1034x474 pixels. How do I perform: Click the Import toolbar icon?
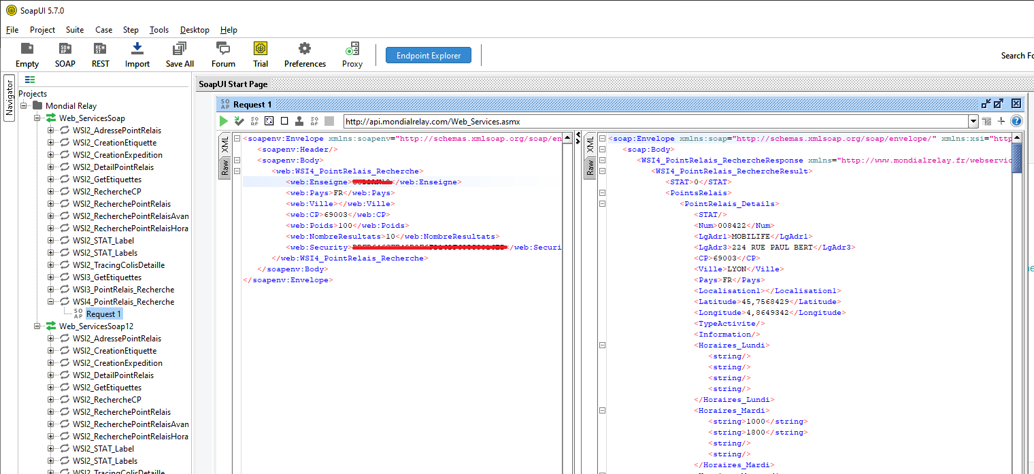(137, 54)
